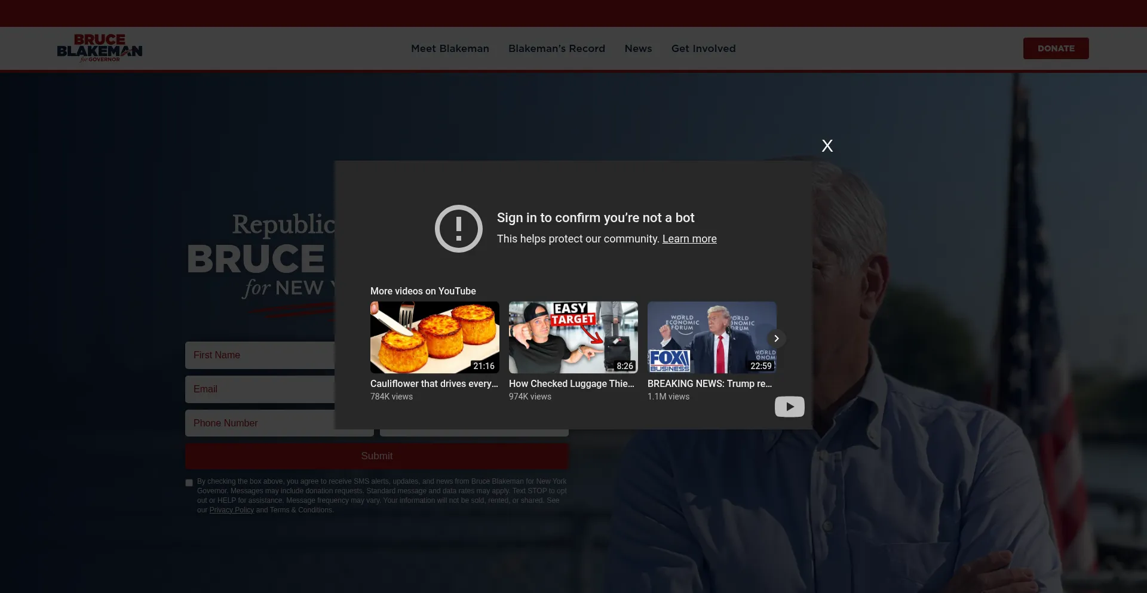Image resolution: width=1147 pixels, height=593 pixels.
Task: Open the Privacy Policy link
Action: (232, 510)
